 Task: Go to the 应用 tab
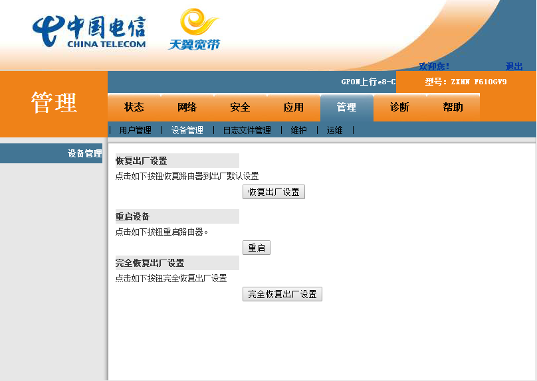pyautogui.click(x=293, y=107)
